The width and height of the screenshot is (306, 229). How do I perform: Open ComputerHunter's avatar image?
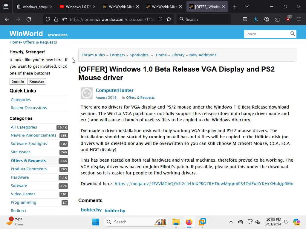(87, 93)
